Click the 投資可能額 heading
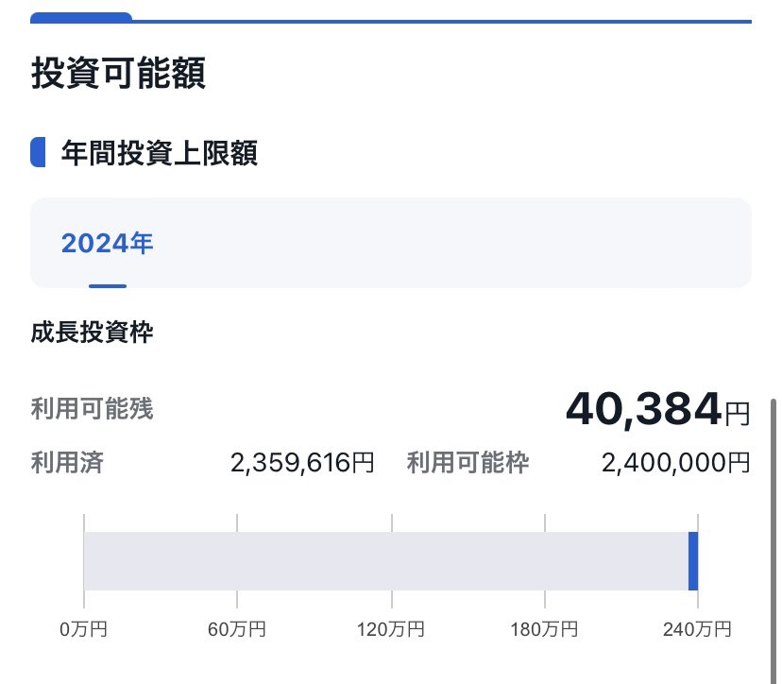 pos(118,73)
